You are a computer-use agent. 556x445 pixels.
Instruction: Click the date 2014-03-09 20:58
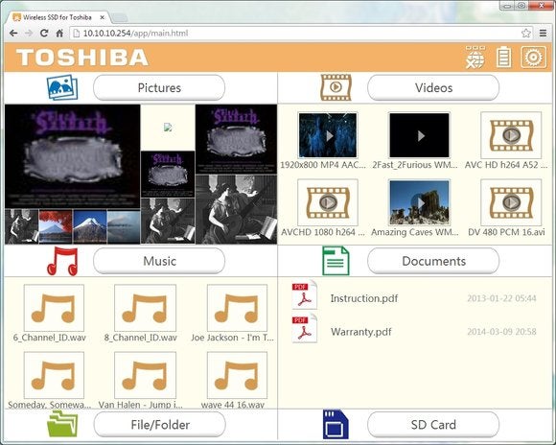point(501,332)
